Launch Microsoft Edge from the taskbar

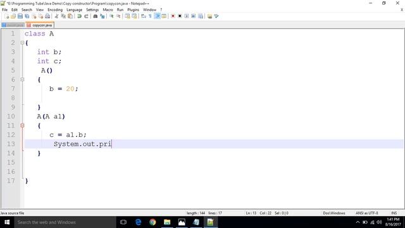point(138,222)
